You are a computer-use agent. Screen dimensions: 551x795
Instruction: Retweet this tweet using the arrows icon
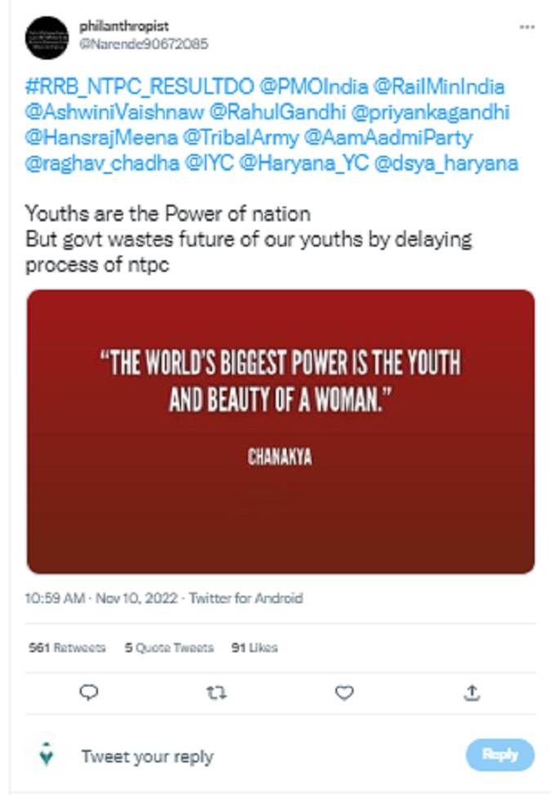point(217,692)
